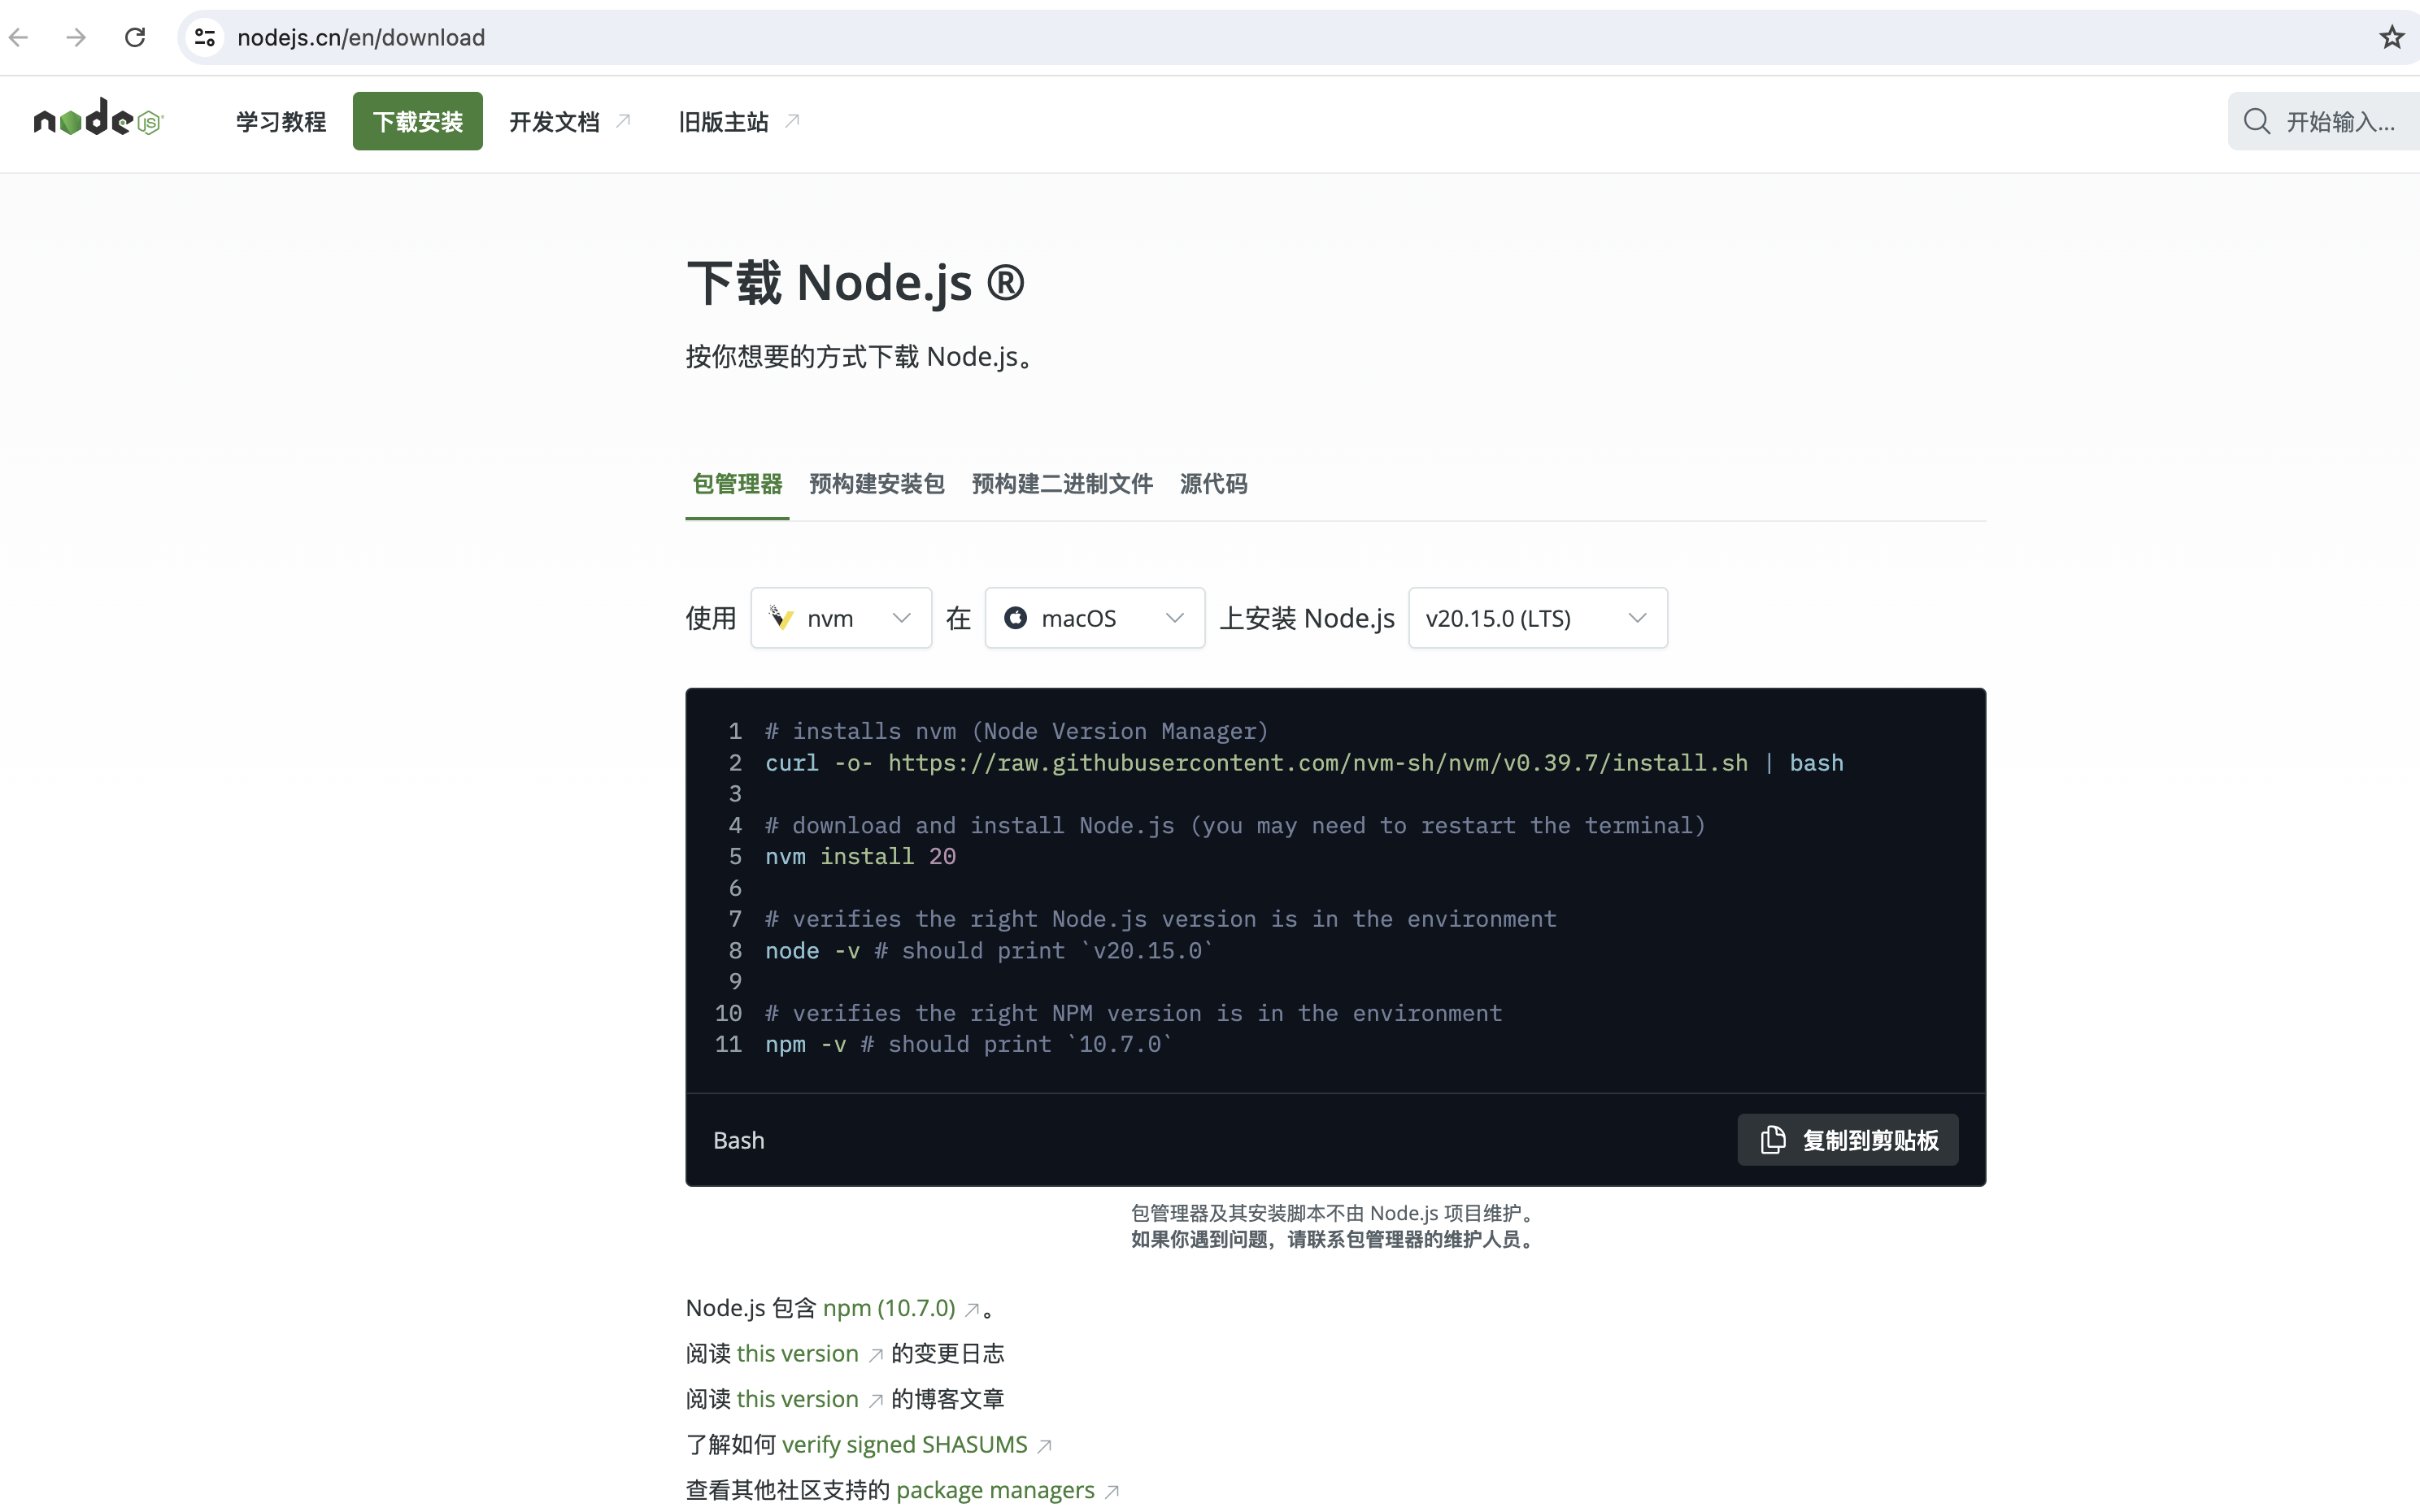Open 开发文档 navigation link

coord(570,121)
